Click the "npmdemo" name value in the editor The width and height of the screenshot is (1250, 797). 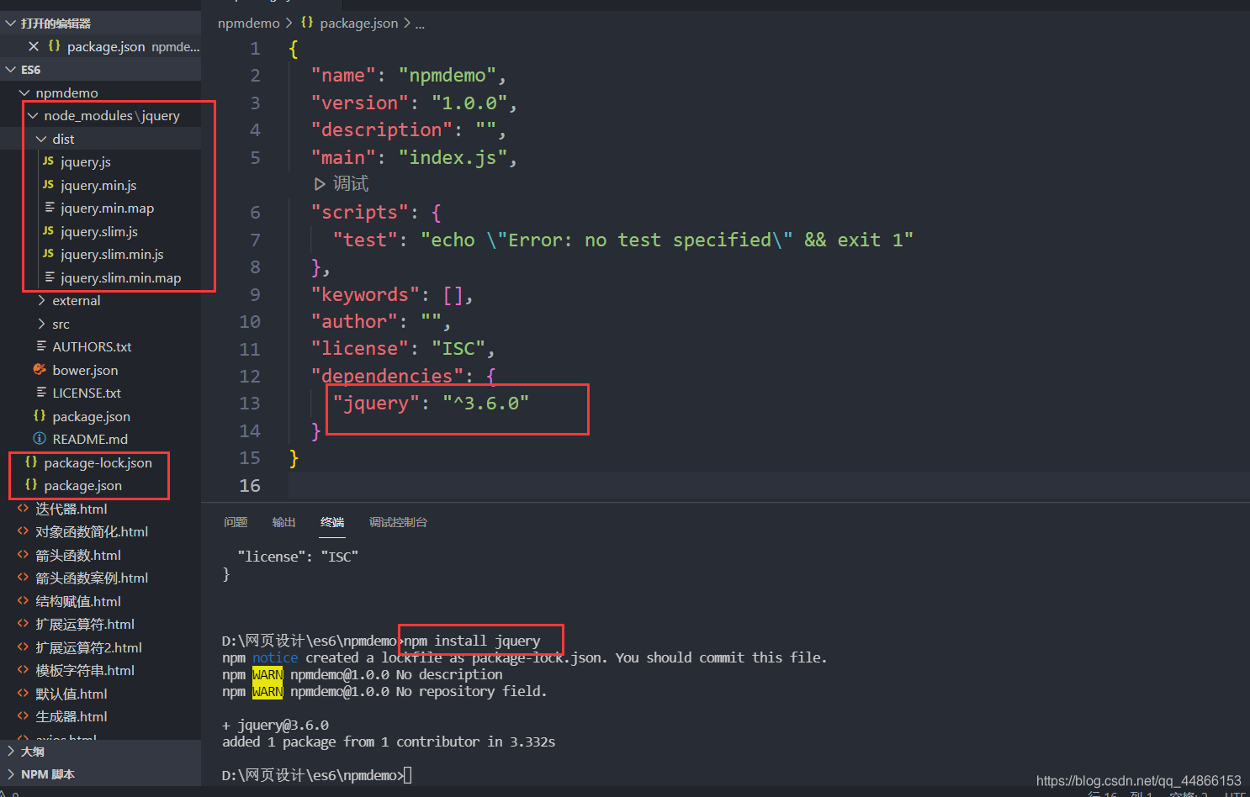coord(448,76)
